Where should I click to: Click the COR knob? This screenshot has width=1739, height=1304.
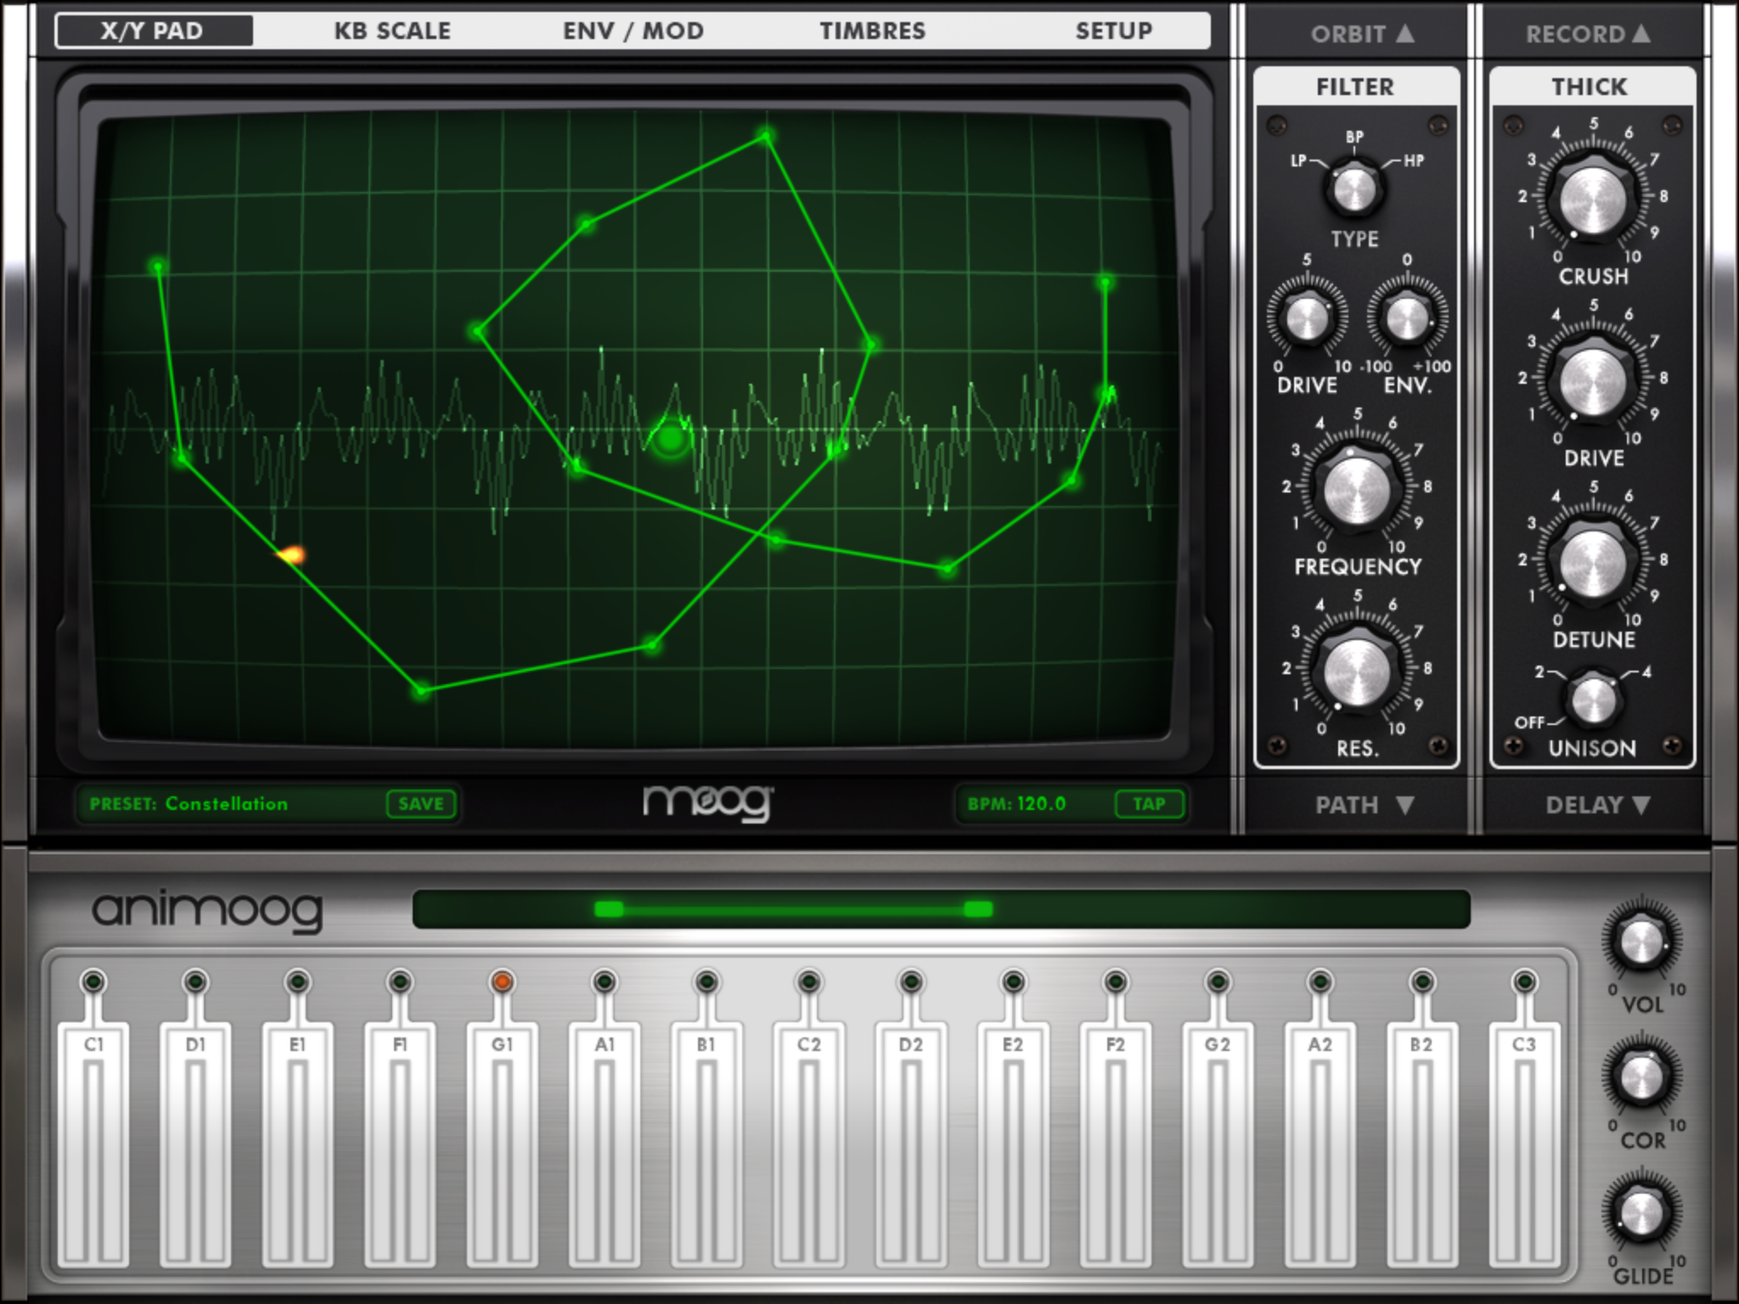coord(1641,1077)
